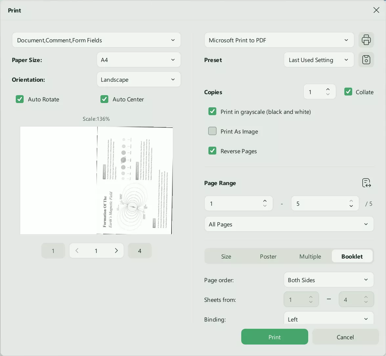Click the Print button

274,337
